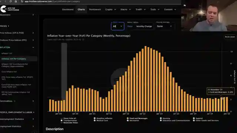Toggle Headline Inflation series in legend
The image size is (237, 133).
tap(103, 118)
